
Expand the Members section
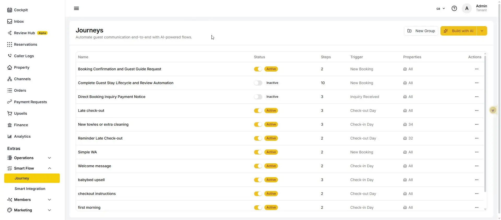point(29,200)
